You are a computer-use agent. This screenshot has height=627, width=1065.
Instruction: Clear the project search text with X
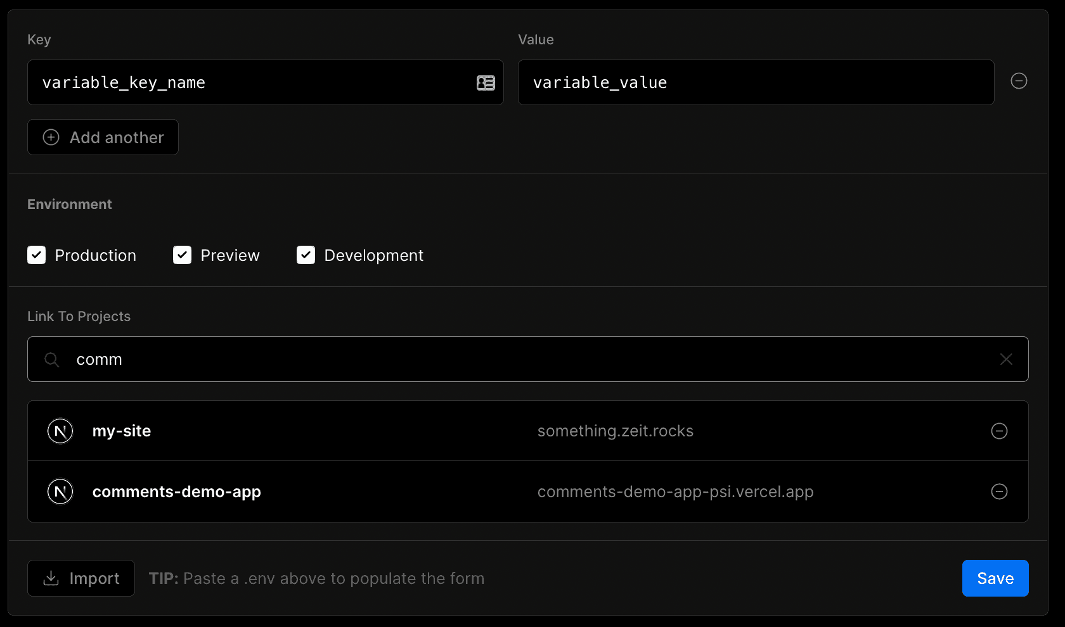pos(1006,359)
